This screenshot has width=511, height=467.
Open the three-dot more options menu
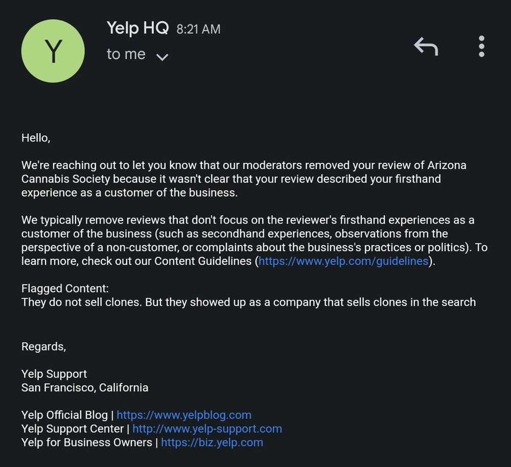click(x=481, y=46)
